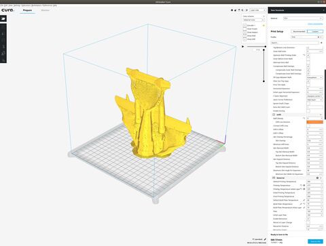
Task: Click the gear icon on Material section
Action: [x=317, y=178]
